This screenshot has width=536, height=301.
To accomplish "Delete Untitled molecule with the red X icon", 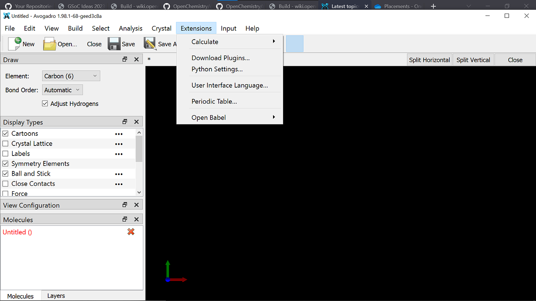I will click(131, 232).
